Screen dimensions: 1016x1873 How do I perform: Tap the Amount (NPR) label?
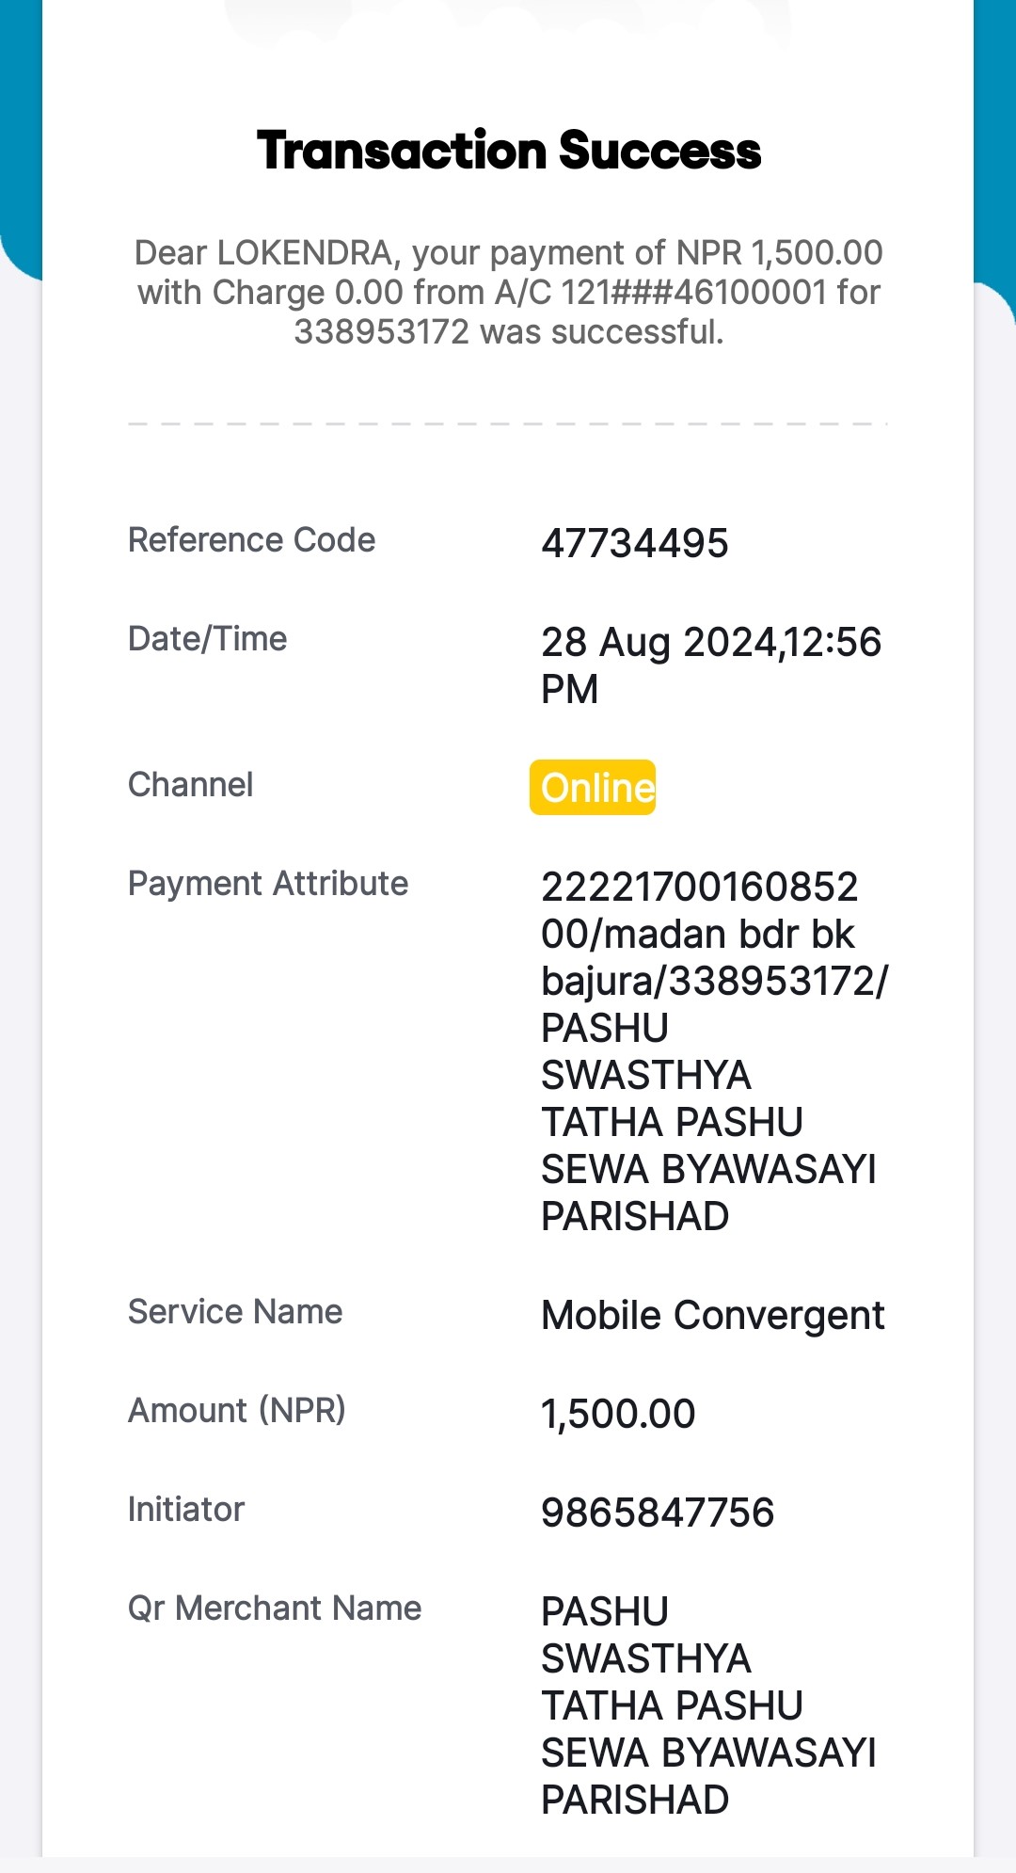[237, 1411]
